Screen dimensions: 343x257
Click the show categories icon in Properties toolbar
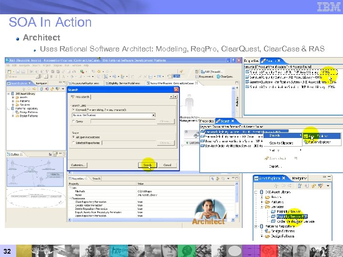[213, 178]
